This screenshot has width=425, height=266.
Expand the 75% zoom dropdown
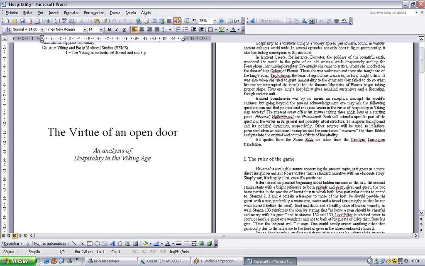pos(215,21)
